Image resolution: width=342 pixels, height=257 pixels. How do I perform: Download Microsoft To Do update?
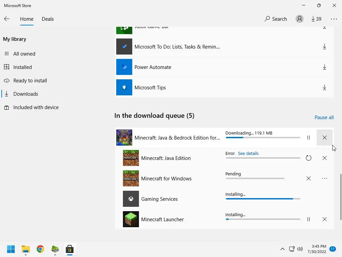pyautogui.click(x=324, y=47)
